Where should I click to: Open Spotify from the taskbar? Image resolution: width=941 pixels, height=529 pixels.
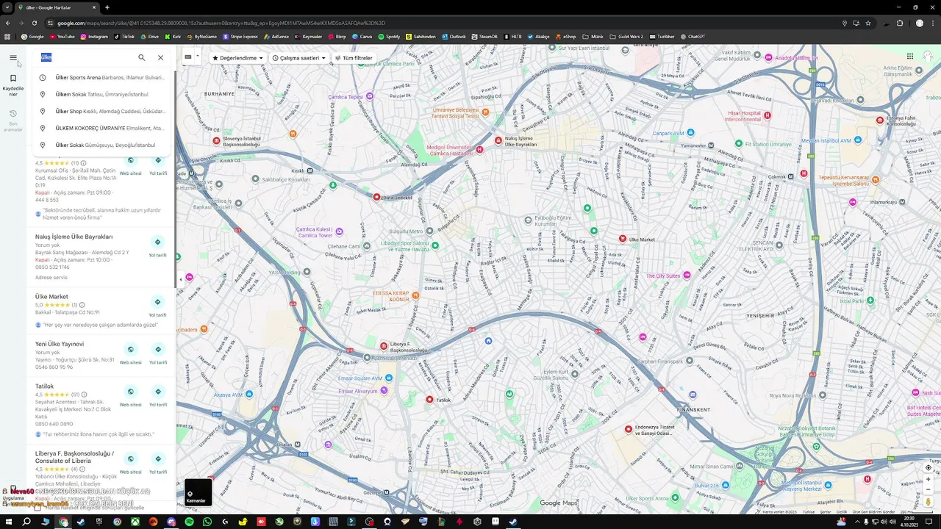click(x=189, y=522)
